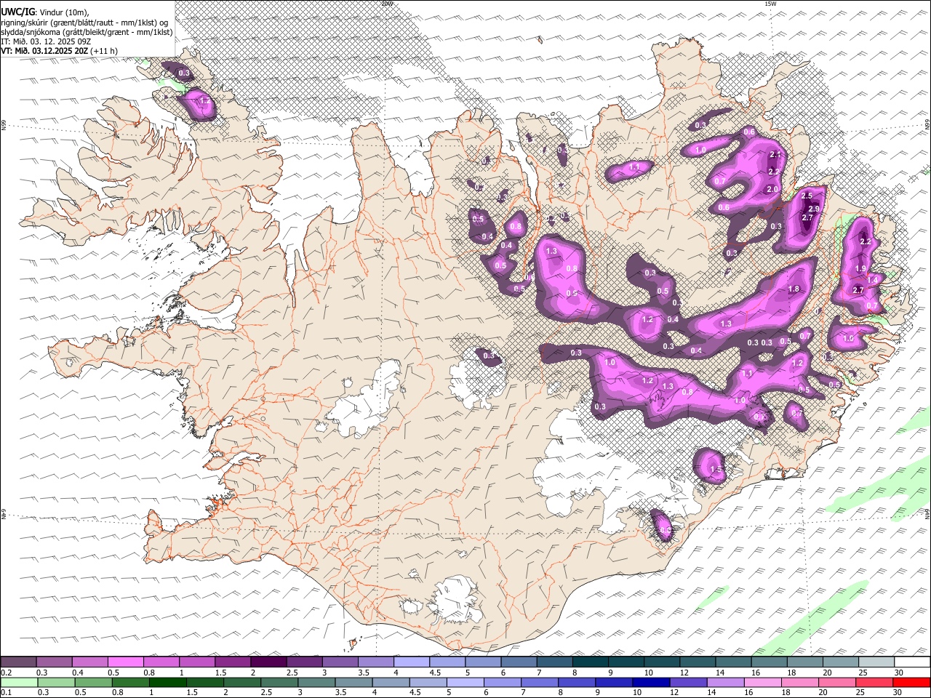Select the palest green 0.1–0.3 rain legend swatch
931x698 pixels.
pyautogui.click(x=19, y=682)
